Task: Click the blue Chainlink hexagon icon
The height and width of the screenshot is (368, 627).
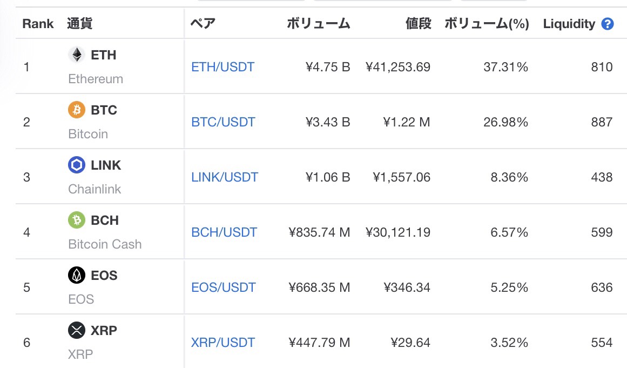Action: (x=76, y=165)
